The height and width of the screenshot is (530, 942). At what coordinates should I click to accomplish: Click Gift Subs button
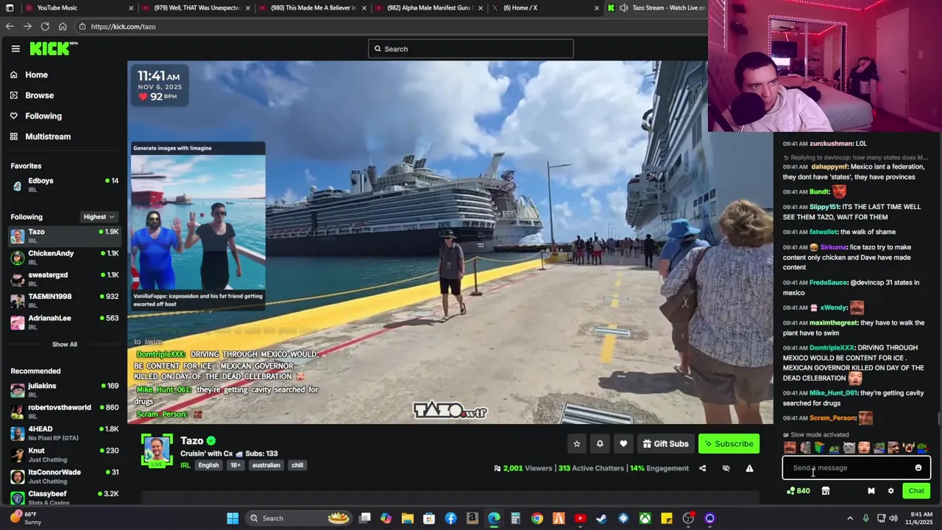coord(665,444)
